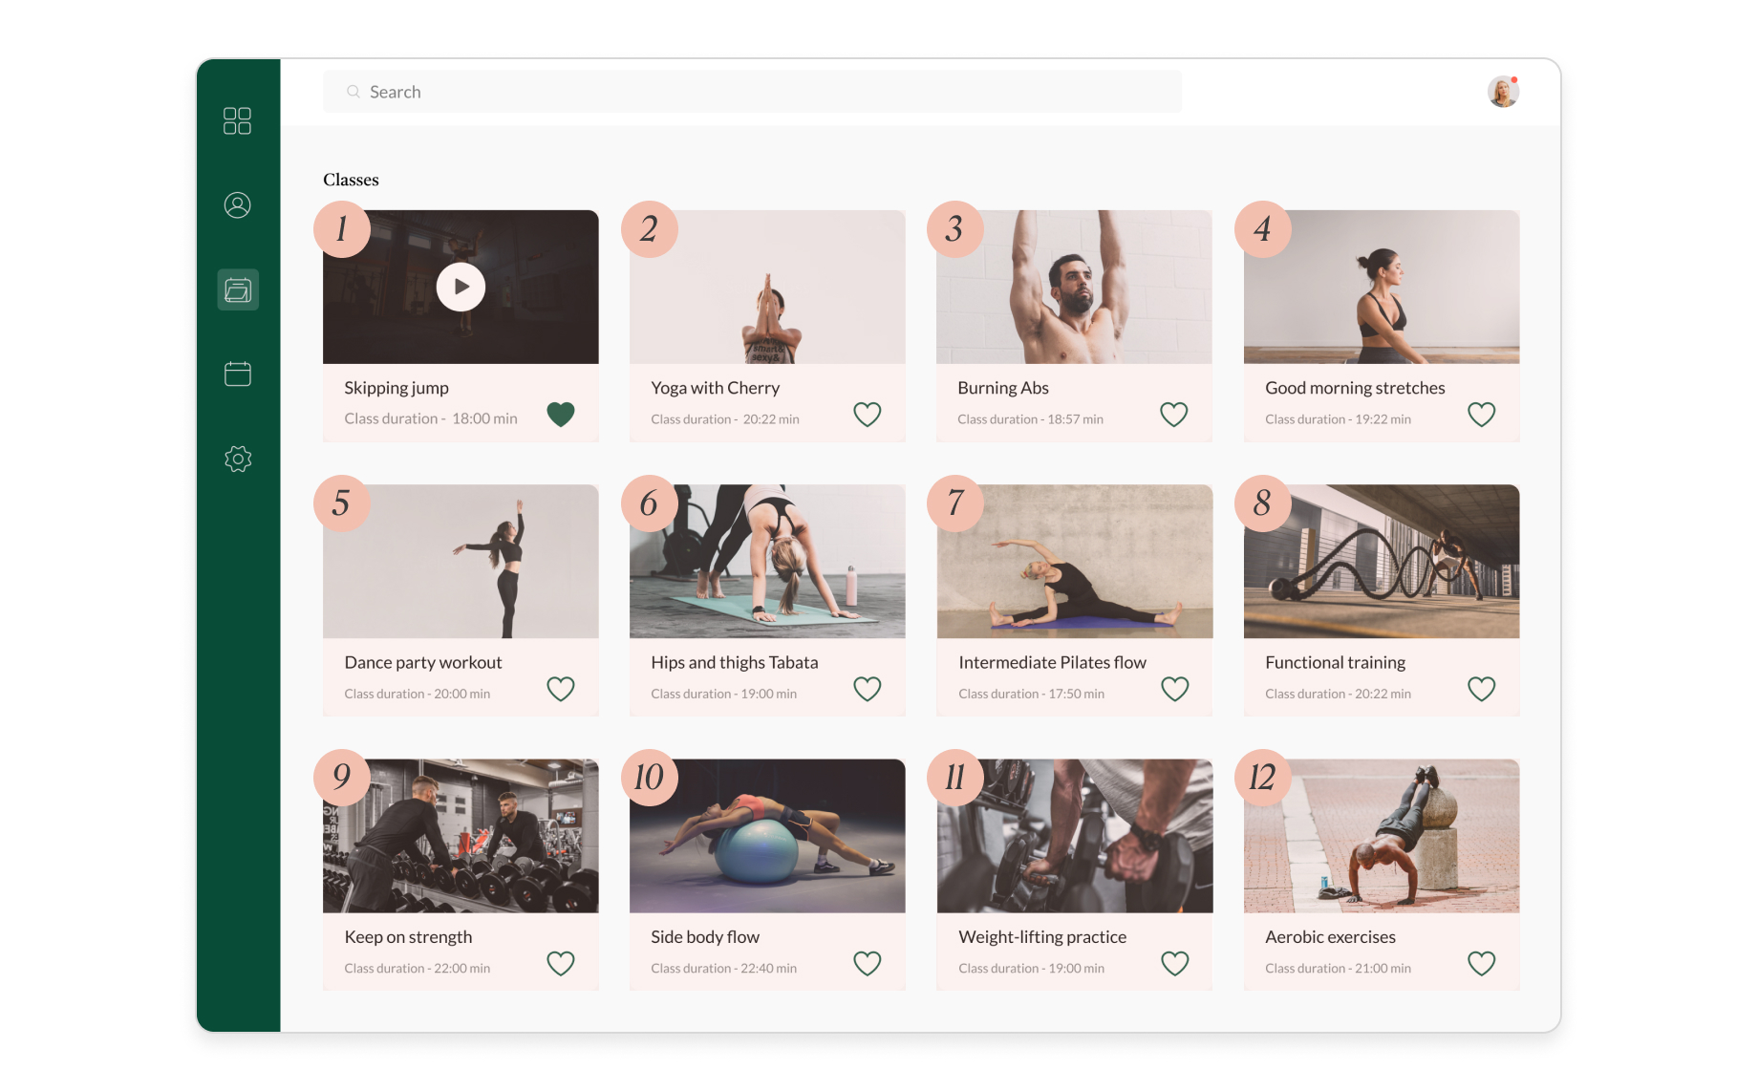Image resolution: width=1758 pixels, height=1091 pixels.
Task: Click the search magnifier icon
Action: (354, 92)
